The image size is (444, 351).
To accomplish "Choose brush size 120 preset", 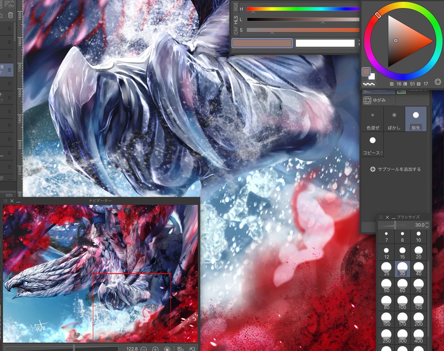I will pos(418,303).
